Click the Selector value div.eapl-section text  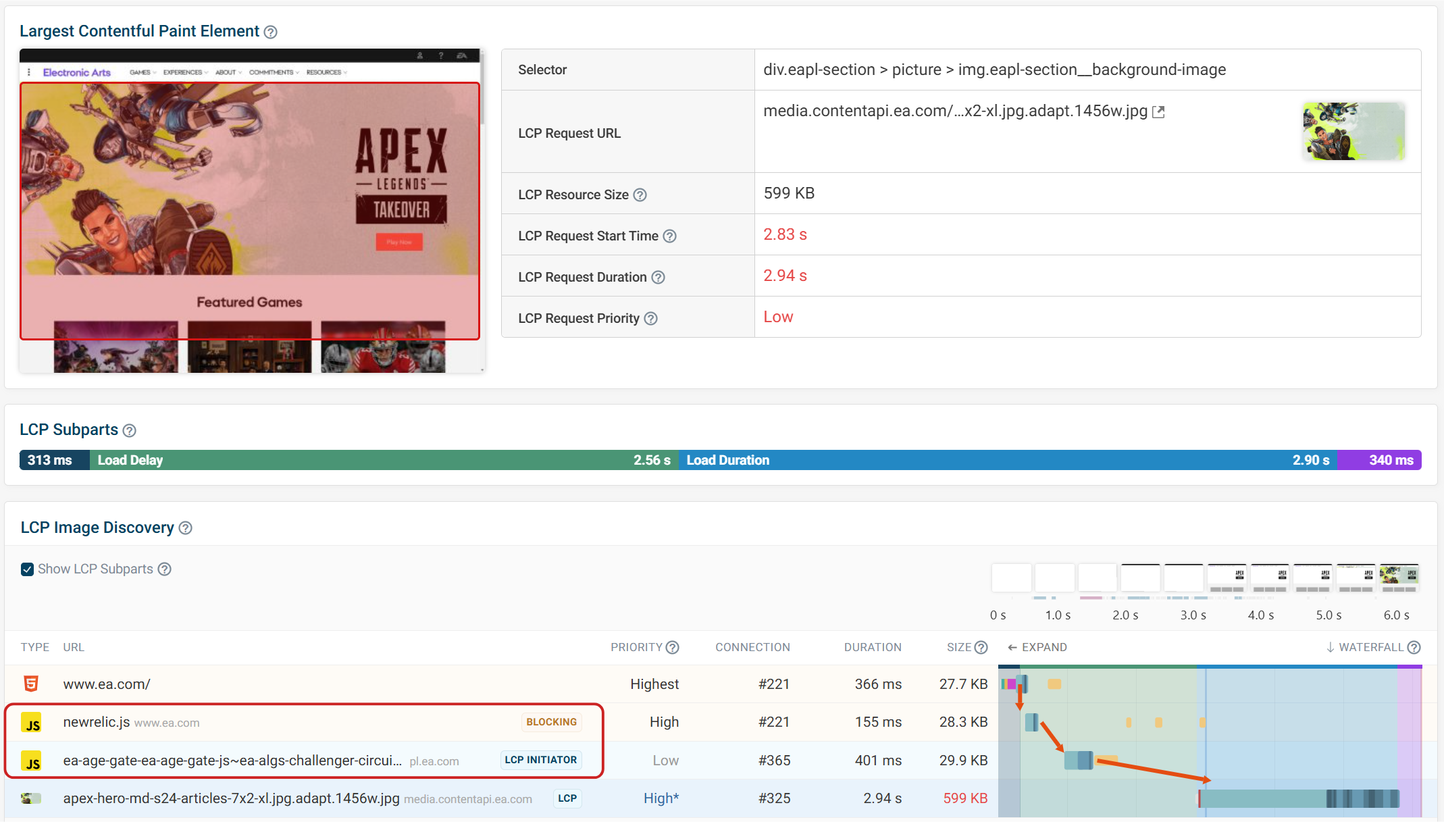[x=995, y=70]
